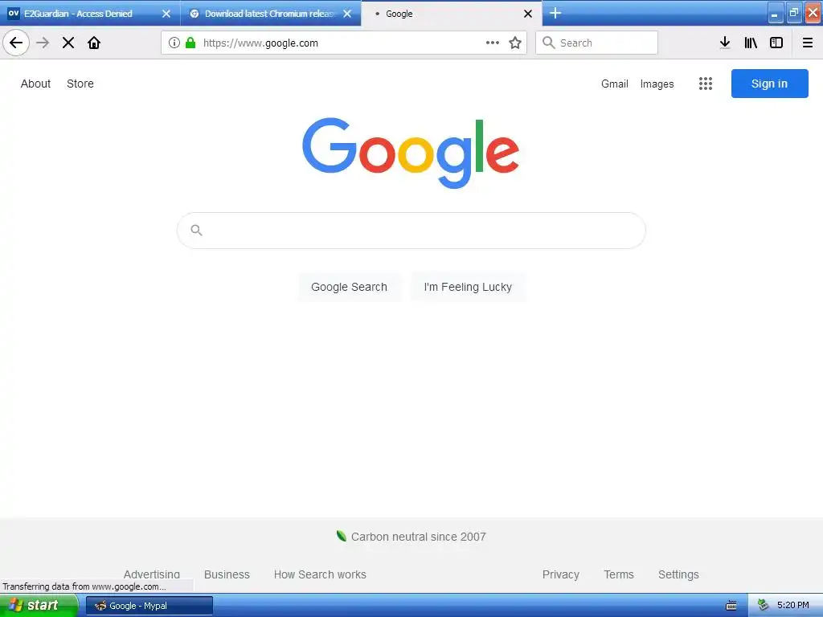The height and width of the screenshot is (617, 823).
Task: Click the Google logo
Action: point(411,153)
